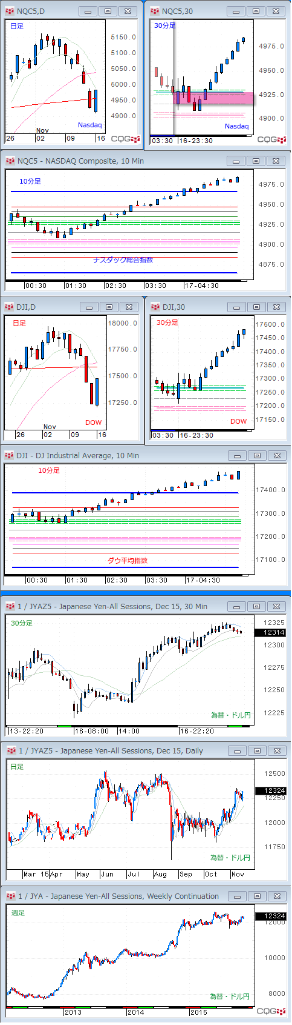
Task: Close the NQC5,D chart window
Action: (x=128, y=11)
